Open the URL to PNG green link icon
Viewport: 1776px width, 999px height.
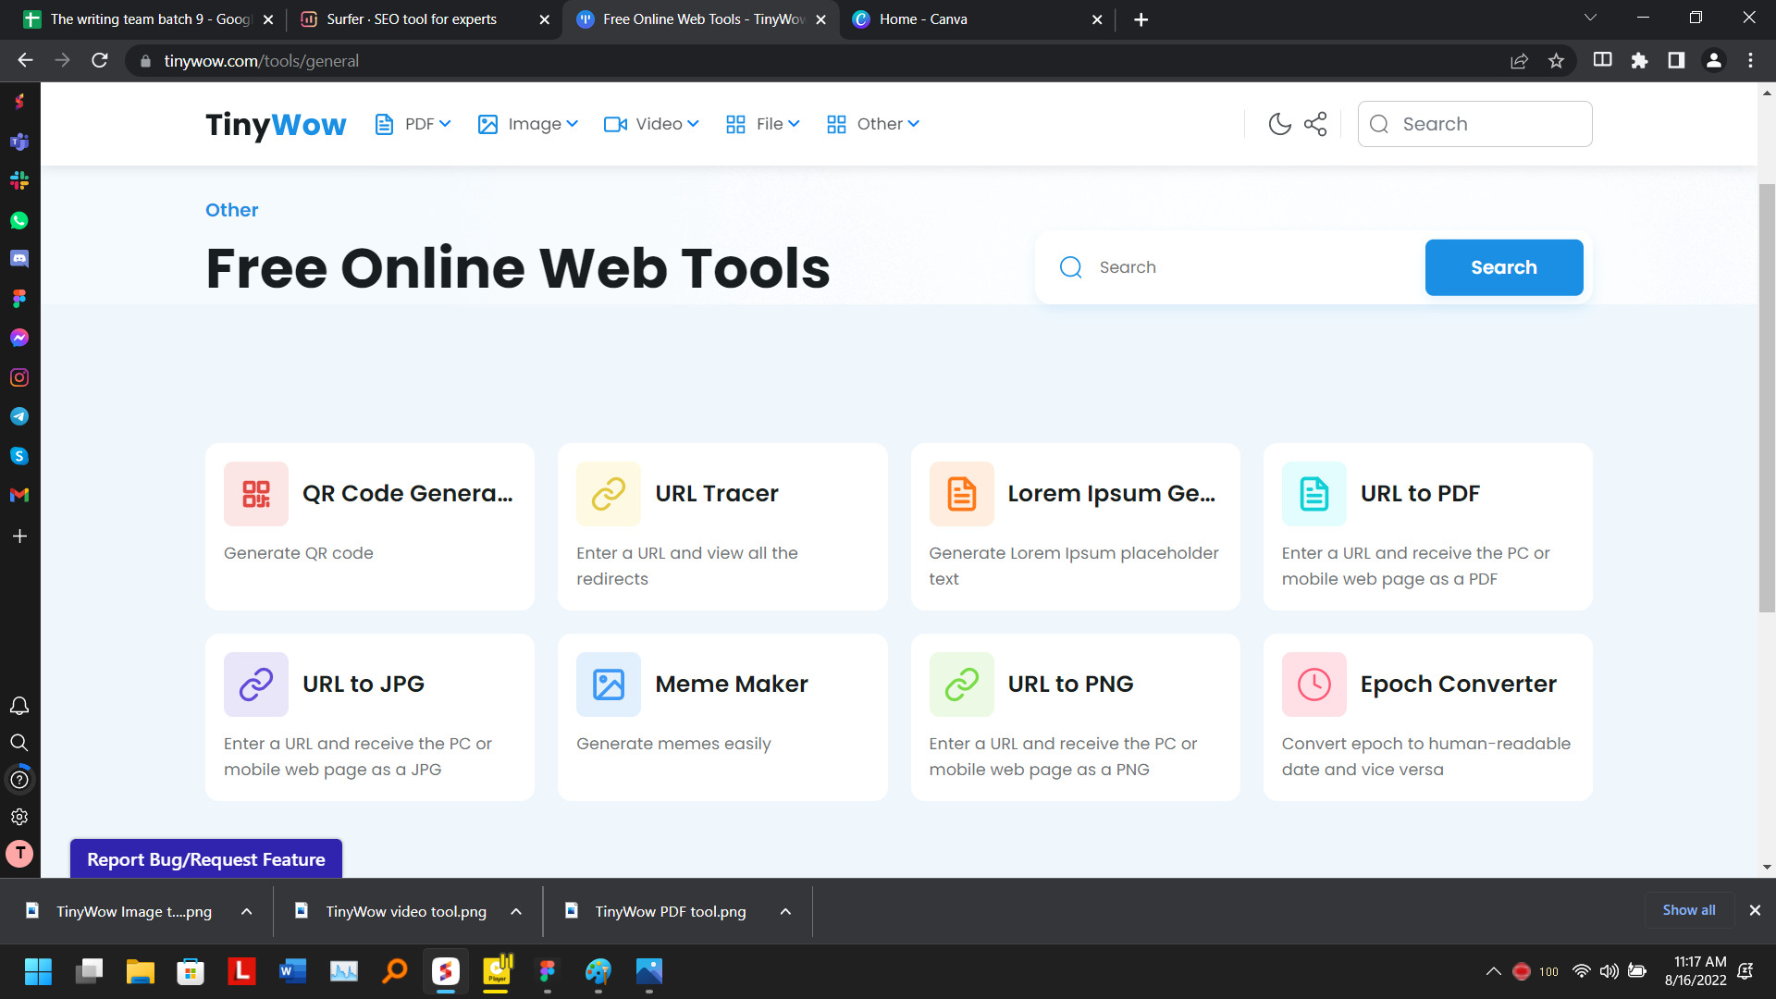pyautogui.click(x=962, y=684)
